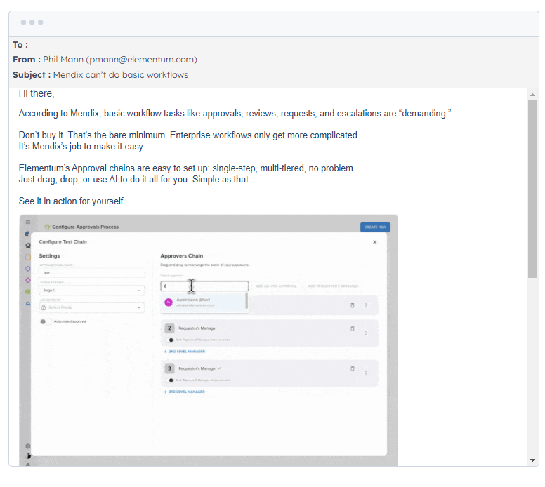545x487 pixels.
Task: Select the magenta diamond sidebar icon
Action: click(28, 280)
